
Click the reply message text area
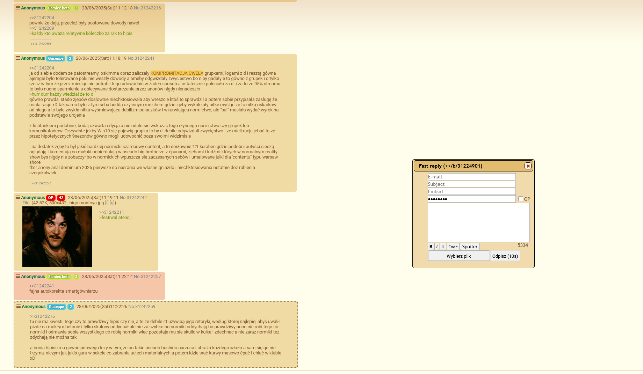[478, 222]
